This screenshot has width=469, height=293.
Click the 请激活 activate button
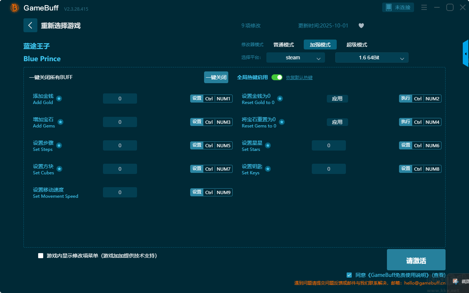pos(416,260)
